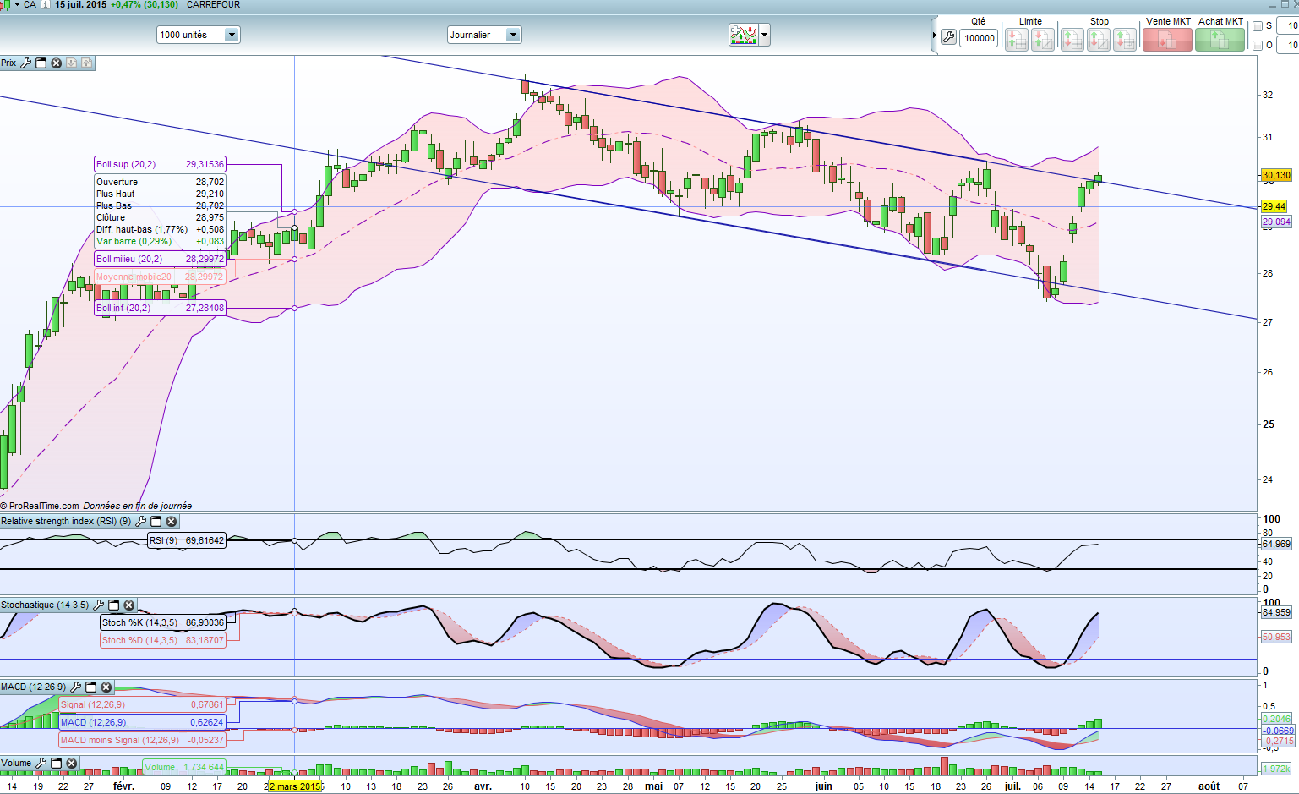Click the Ouverture 28,702 data row
The width and height of the screenshot is (1299, 794).
click(161, 182)
